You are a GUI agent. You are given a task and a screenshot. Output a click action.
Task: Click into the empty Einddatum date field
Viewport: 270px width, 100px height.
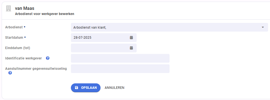[104, 48]
